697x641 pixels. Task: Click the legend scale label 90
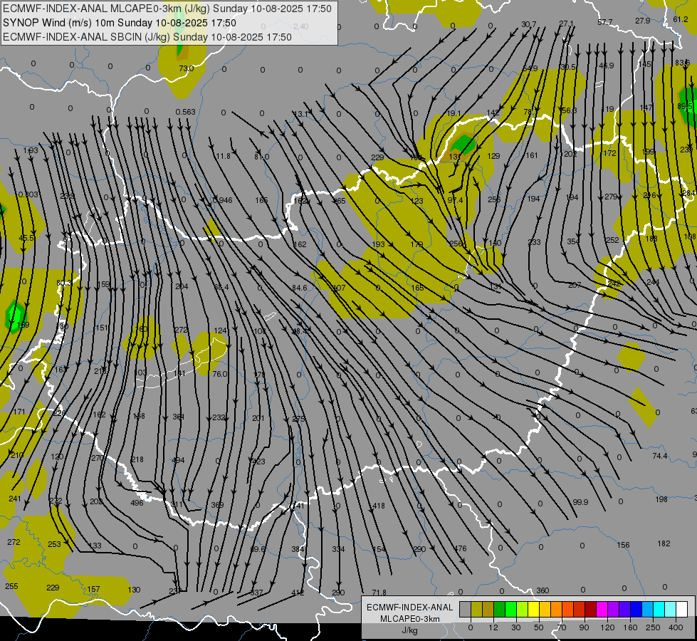584,627
